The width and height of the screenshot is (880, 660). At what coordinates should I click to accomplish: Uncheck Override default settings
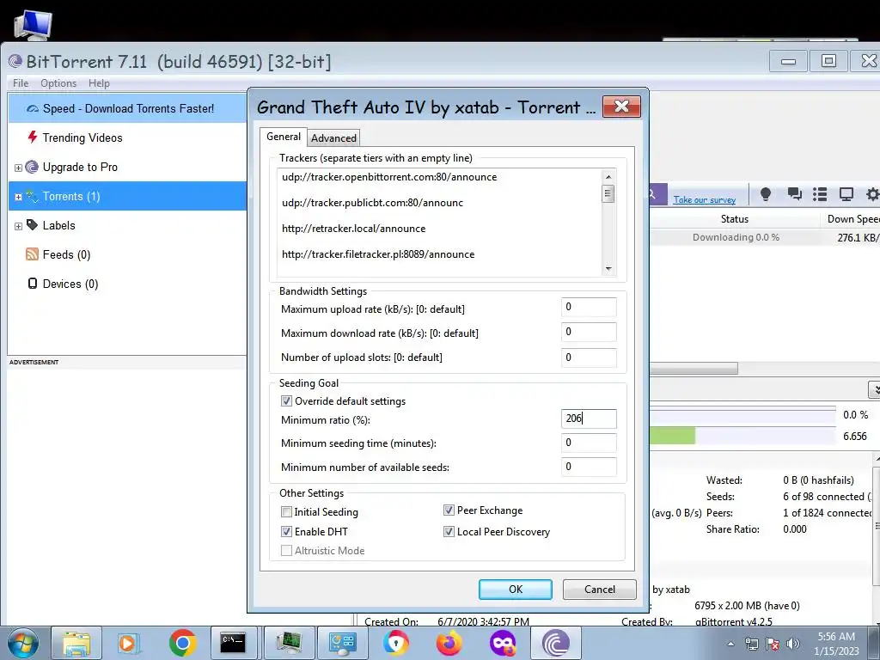click(x=286, y=401)
